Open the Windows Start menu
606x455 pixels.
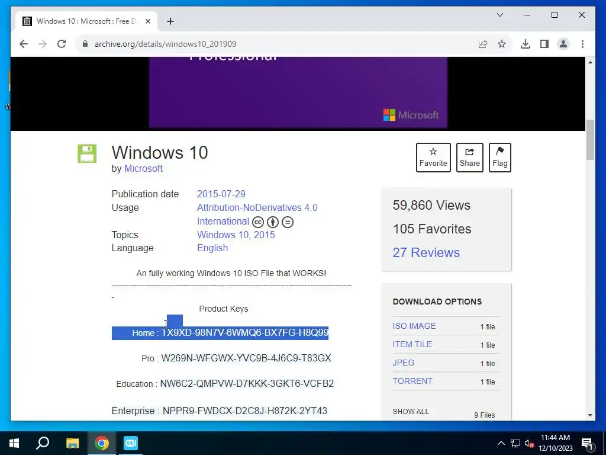click(x=14, y=443)
